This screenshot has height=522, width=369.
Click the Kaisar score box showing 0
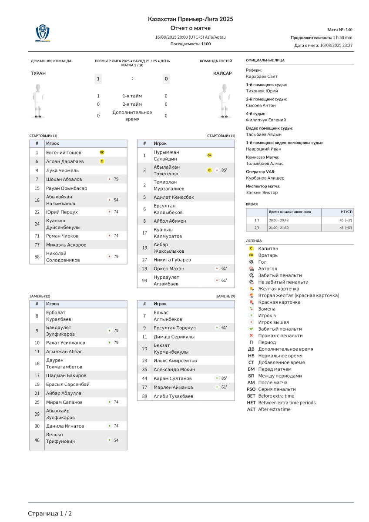166,79
